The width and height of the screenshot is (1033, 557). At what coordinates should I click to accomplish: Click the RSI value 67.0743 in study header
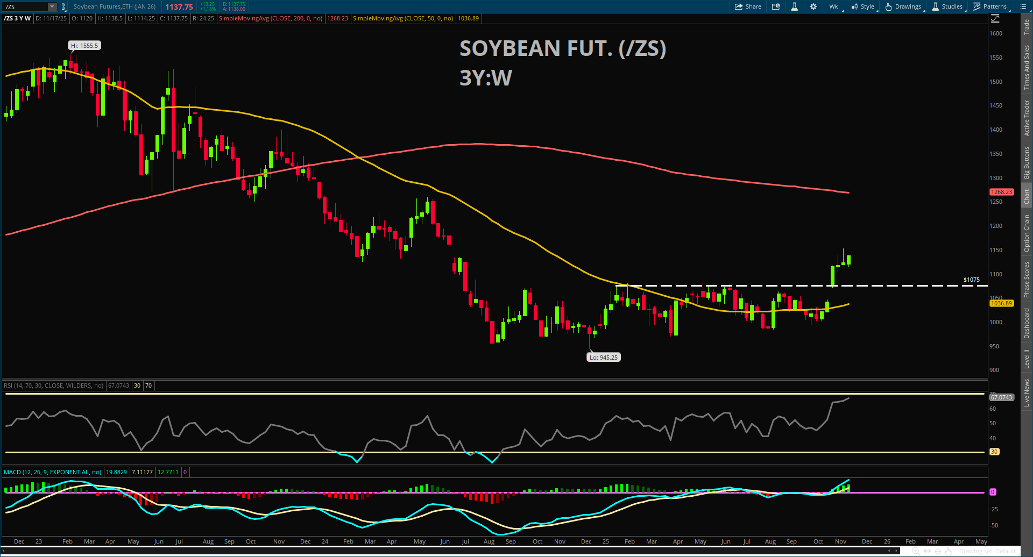point(119,385)
